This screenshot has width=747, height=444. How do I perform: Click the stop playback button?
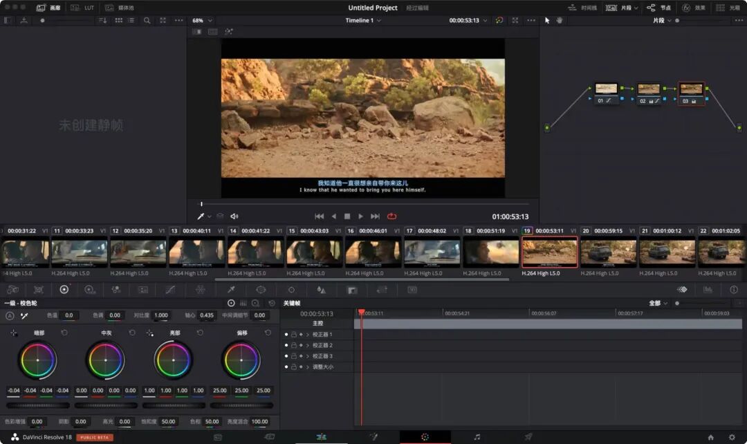(x=347, y=216)
